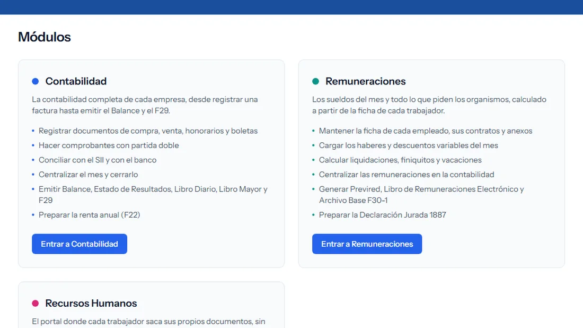Click the pink dot beside Recursos Humanos
583x328 pixels.
click(x=36, y=303)
